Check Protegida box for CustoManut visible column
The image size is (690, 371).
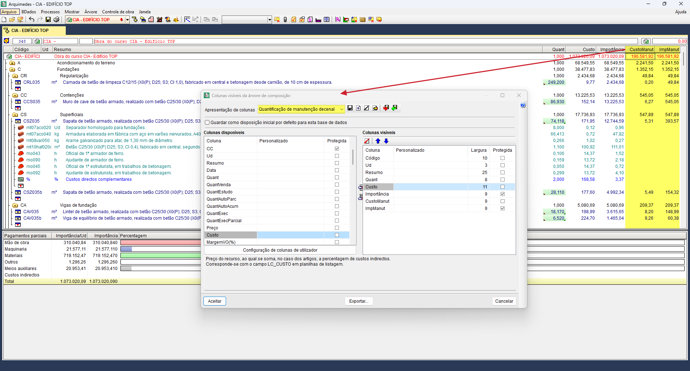502,201
